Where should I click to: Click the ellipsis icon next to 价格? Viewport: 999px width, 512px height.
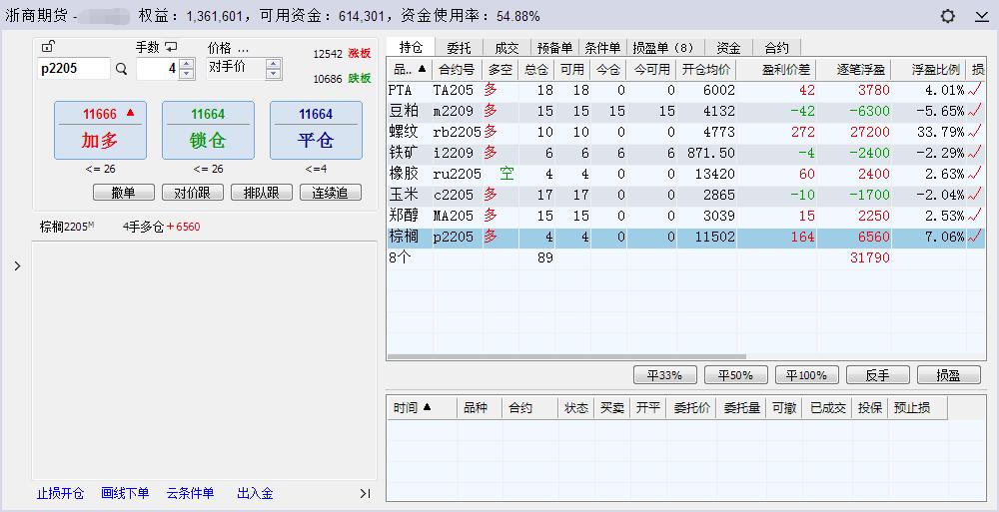click(243, 48)
